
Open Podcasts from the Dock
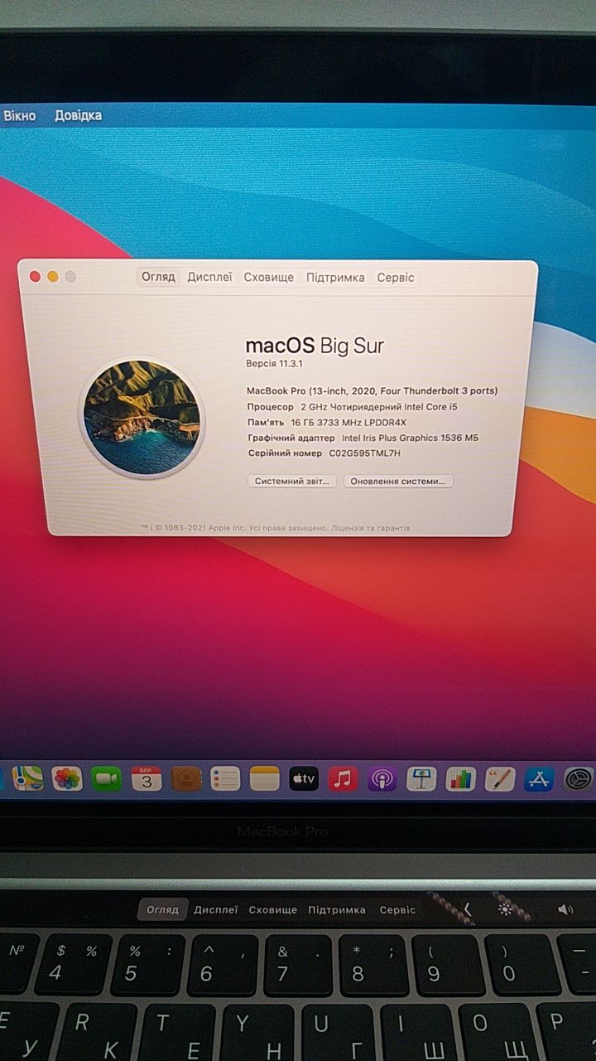[382, 778]
